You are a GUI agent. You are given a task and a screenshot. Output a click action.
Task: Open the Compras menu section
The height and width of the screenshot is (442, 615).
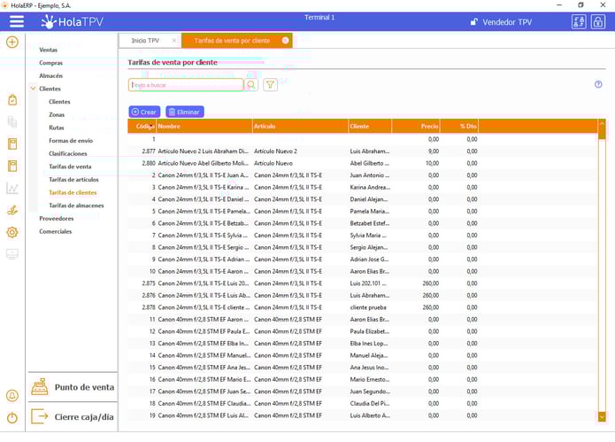click(x=51, y=63)
